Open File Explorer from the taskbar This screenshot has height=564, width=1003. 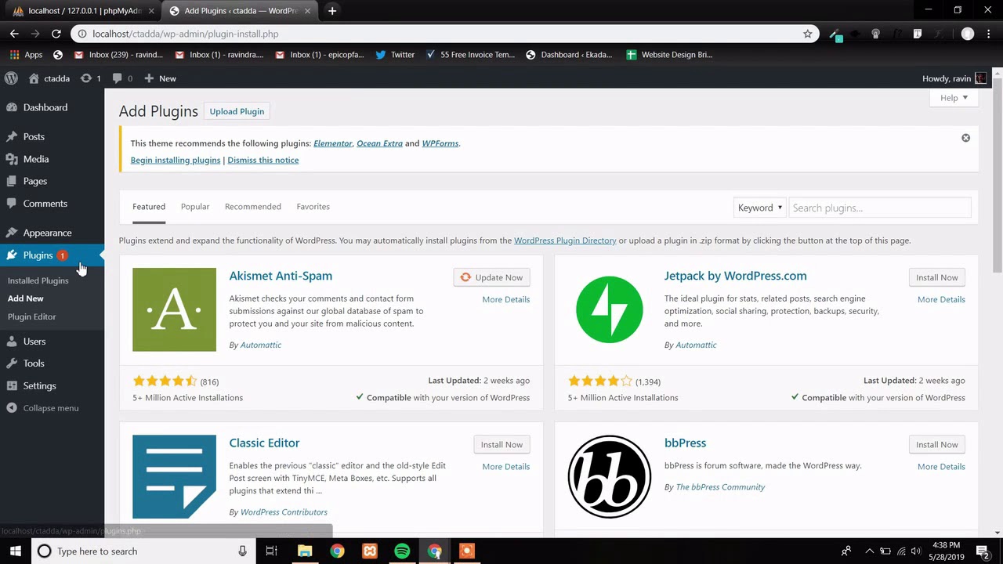pyautogui.click(x=305, y=551)
